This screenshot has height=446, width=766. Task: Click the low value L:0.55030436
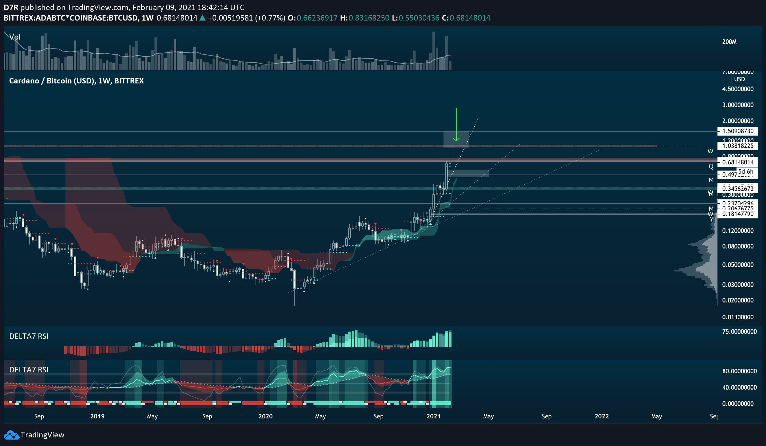(416, 18)
